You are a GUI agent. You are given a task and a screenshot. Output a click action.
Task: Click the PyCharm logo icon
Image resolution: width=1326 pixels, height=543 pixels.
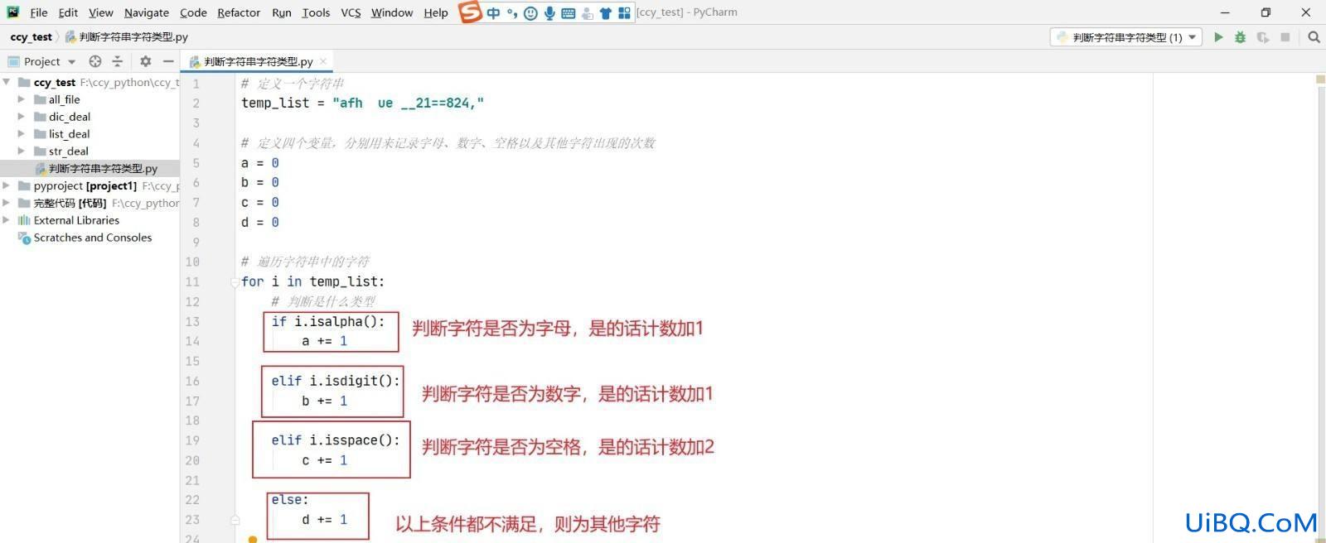[x=12, y=12]
